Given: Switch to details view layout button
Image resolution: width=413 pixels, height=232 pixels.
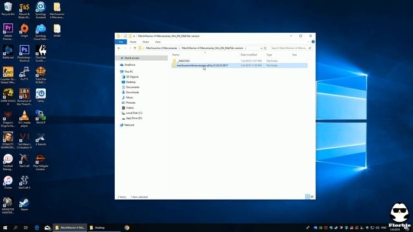Looking at the screenshot, I should 307,197.
